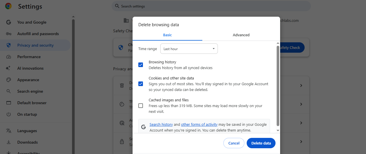Click the Appearance palette icon
The width and height of the screenshot is (366, 154).
[9, 80]
